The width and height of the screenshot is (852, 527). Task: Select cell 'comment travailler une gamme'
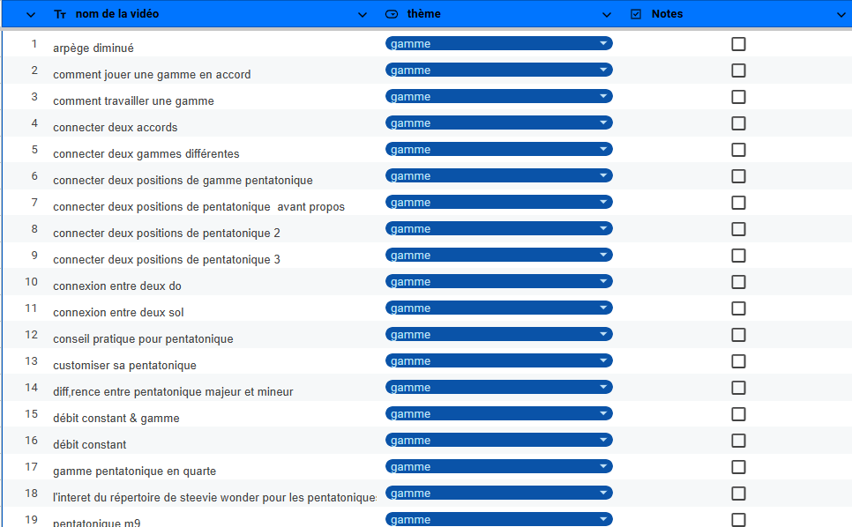(133, 101)
